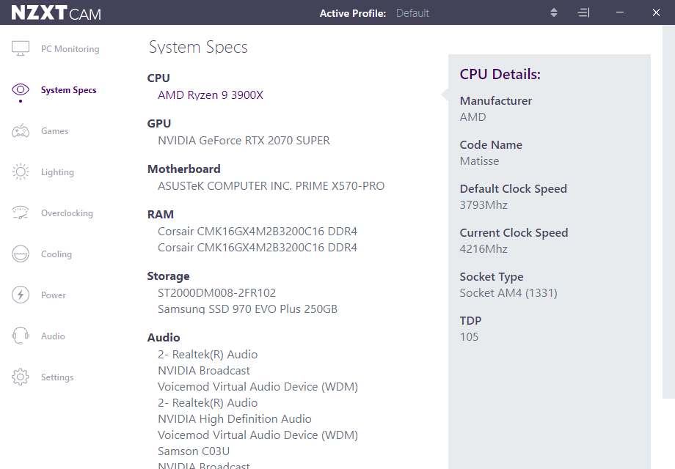
Task: Click the Default active profile name
Action: 412,13
